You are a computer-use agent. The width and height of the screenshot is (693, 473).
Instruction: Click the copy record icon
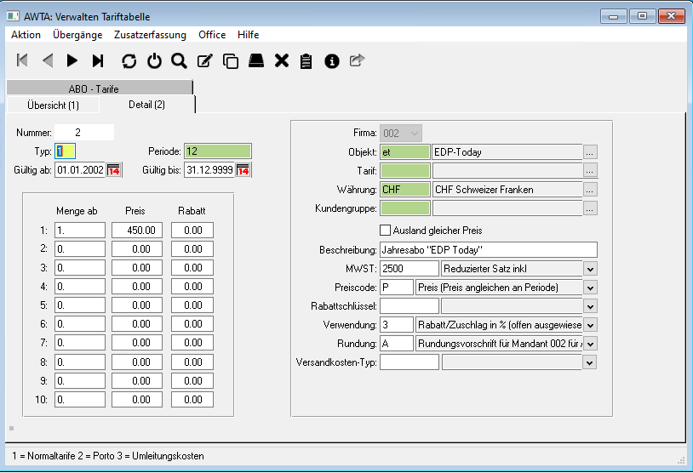230,60
